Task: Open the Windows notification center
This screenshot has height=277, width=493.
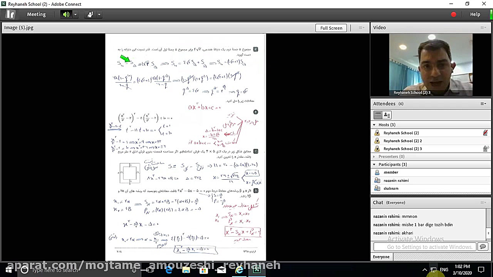Action: point(481,270)
